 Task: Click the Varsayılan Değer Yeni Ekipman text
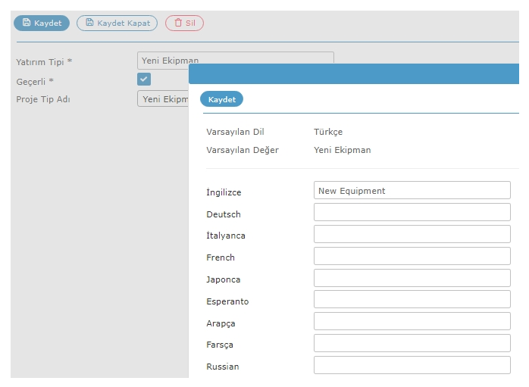pyautogui.click(x=342, y=150)
